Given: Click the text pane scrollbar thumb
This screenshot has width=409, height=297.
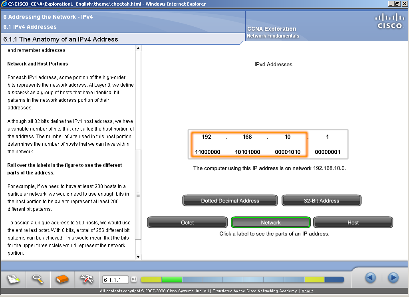Looking at the screenshot, I should point(138,194).
